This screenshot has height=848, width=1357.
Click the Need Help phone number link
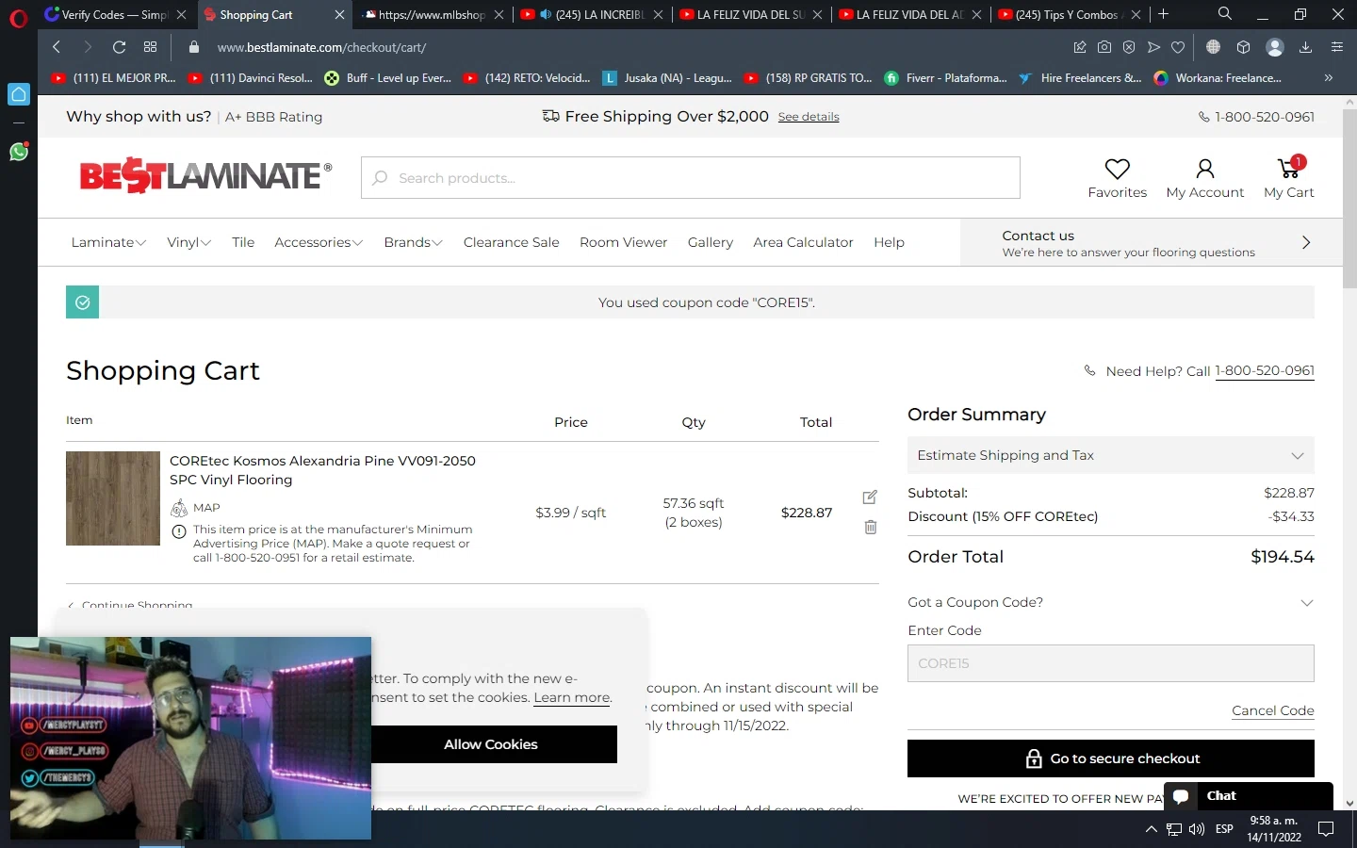click(1265, 370)
